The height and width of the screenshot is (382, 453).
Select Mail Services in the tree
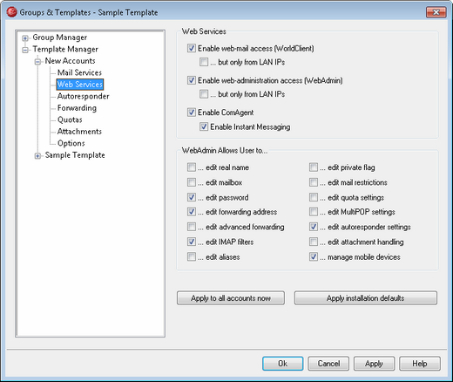(x=79, y=72)
